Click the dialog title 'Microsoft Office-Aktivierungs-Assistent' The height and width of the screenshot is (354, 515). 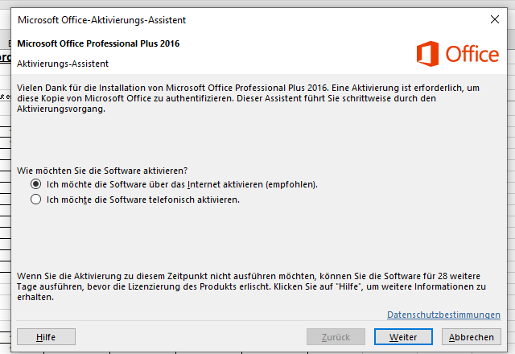pyautogui.click(x=102, y=20)
